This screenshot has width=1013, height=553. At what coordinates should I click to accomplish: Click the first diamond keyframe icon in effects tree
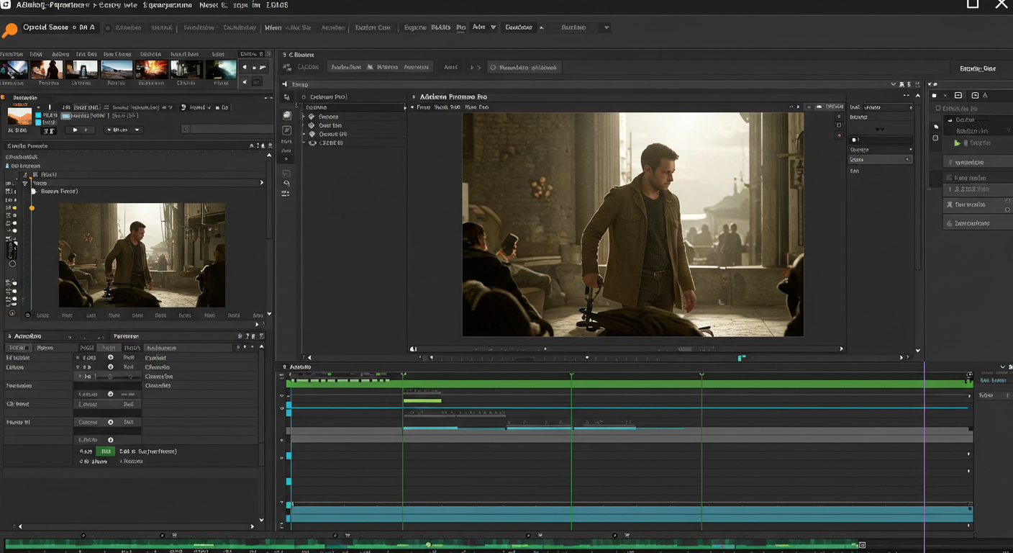pyautogui.click(x=312, y=117)
